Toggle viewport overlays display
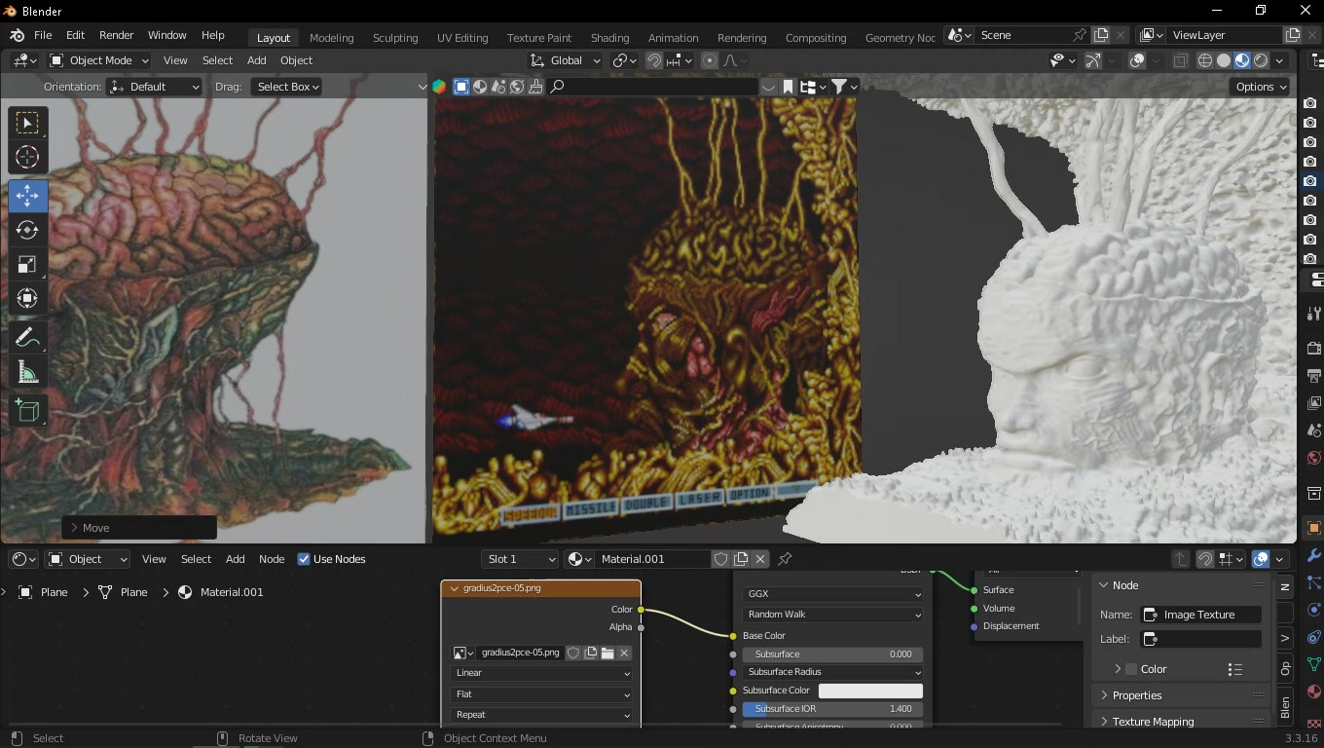This screenshot has width=1324, height=748. 1136,60
